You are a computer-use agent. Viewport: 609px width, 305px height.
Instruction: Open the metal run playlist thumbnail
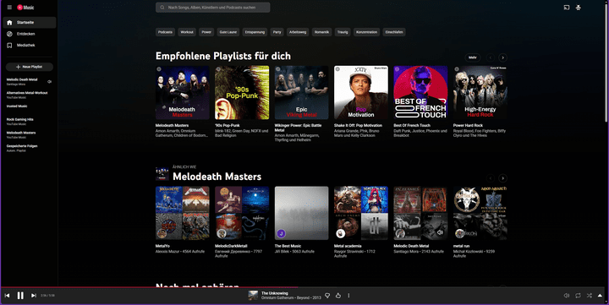pyautogui.click(x=480, y=213)
